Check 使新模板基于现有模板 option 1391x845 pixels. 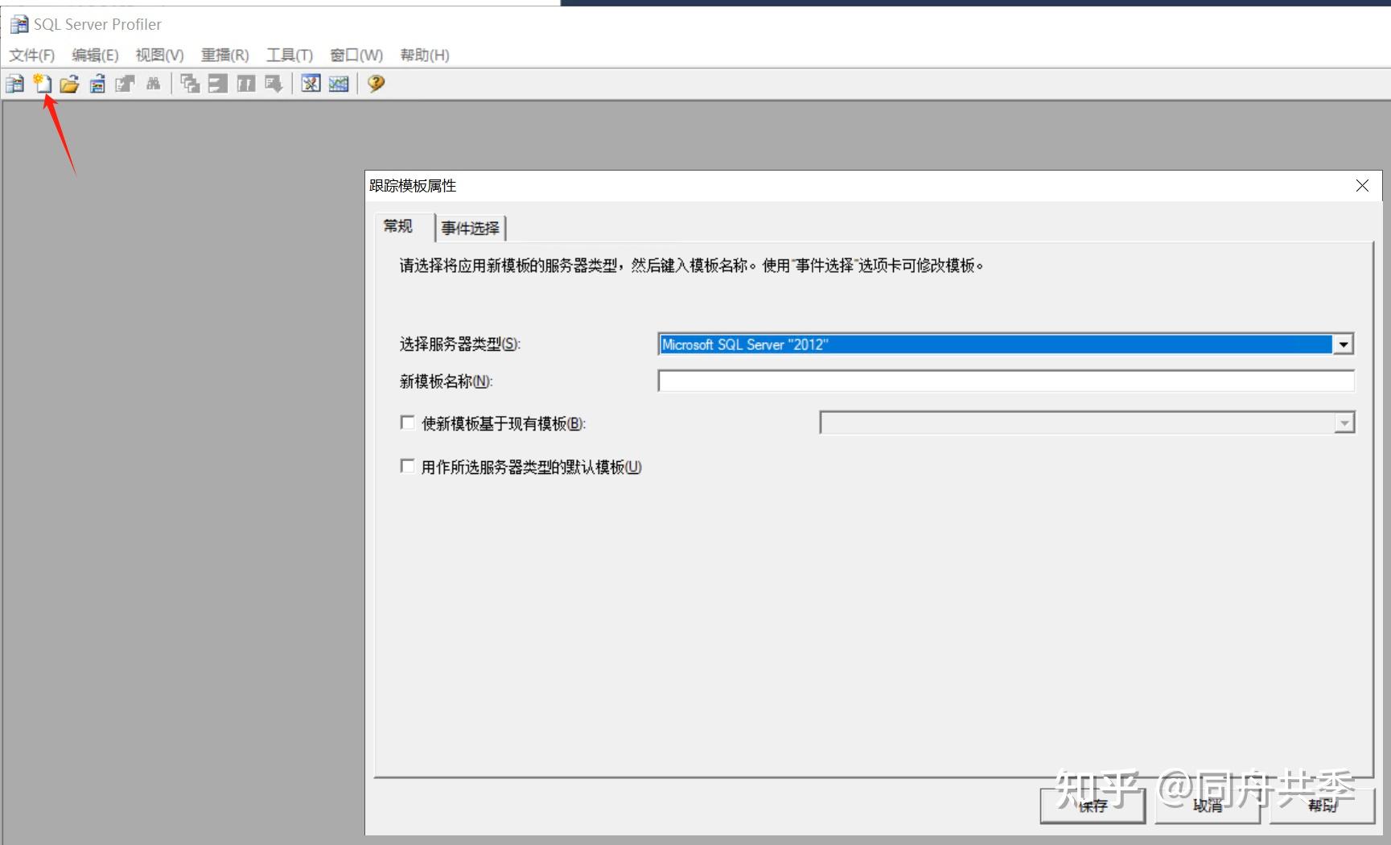[407, 422]
